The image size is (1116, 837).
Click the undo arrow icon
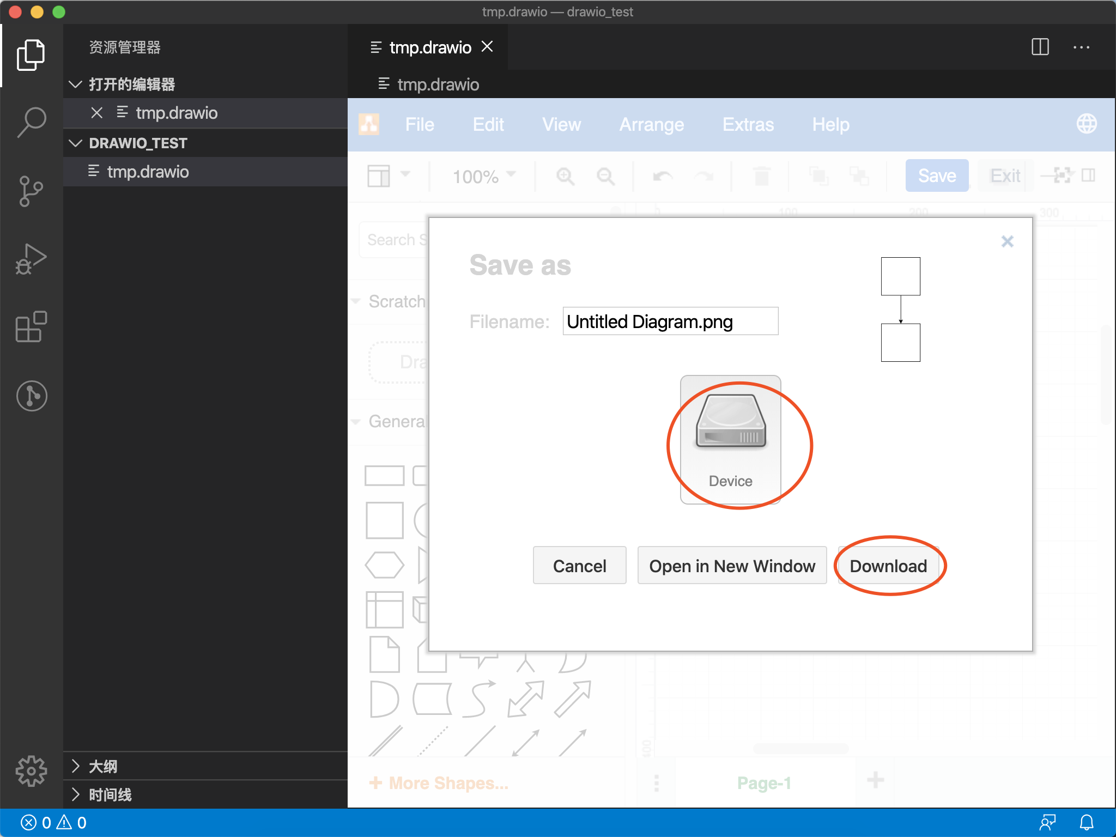(x=663, y=175)
